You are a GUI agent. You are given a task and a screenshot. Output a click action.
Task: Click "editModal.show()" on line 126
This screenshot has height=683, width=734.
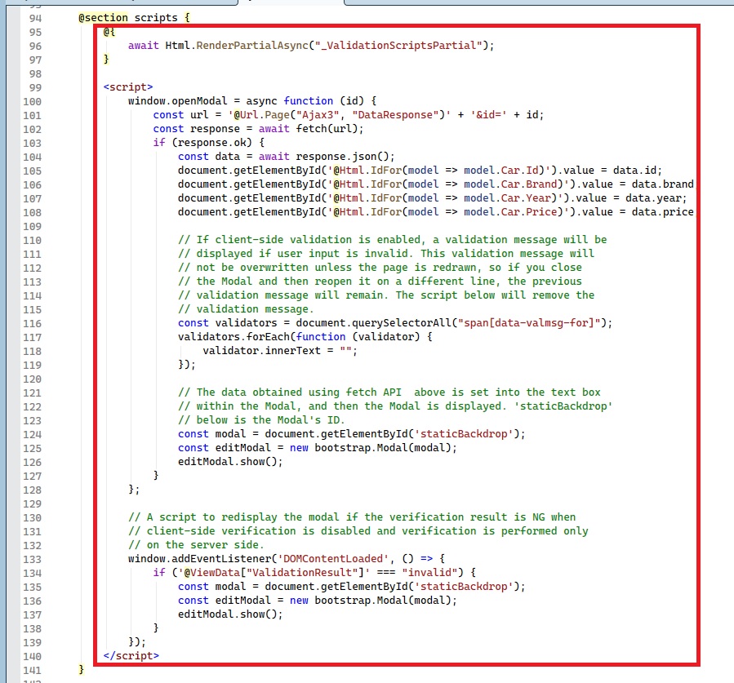pos(227,461)
